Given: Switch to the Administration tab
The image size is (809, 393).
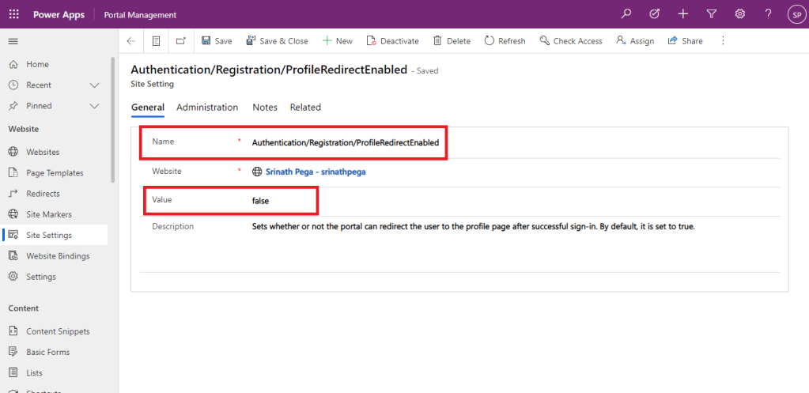Looking at the screenshot, I should coord(207,108).
